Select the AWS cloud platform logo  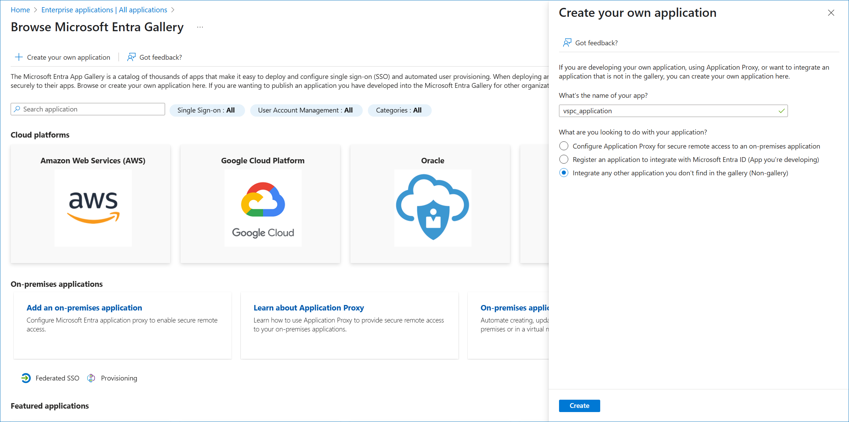click(93, 208)
